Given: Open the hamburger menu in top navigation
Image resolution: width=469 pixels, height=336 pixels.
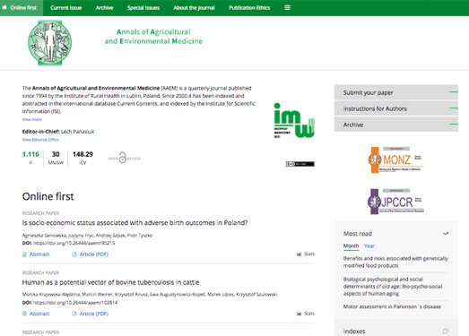Looking at the screenshot, I should click(287, 8).
